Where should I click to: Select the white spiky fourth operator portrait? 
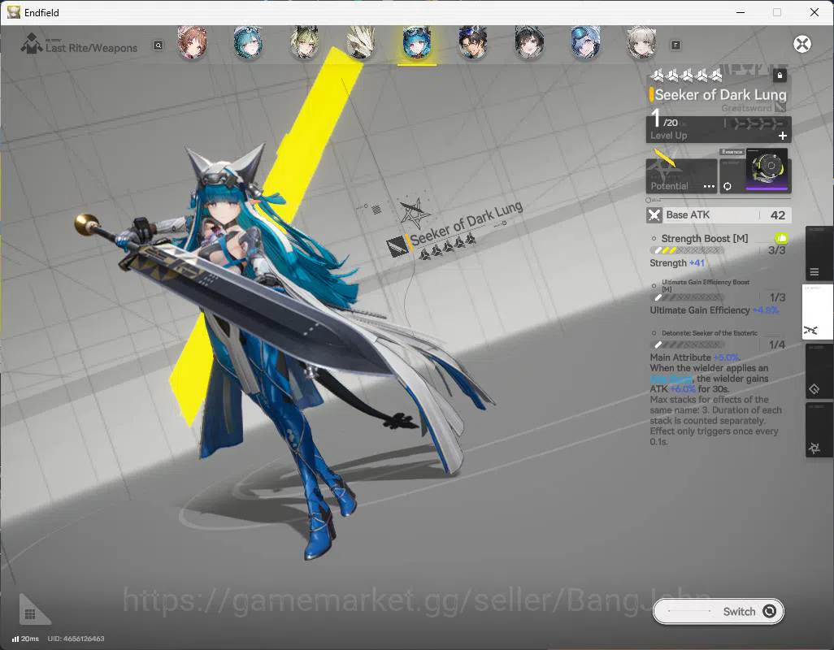coord(361,42)
